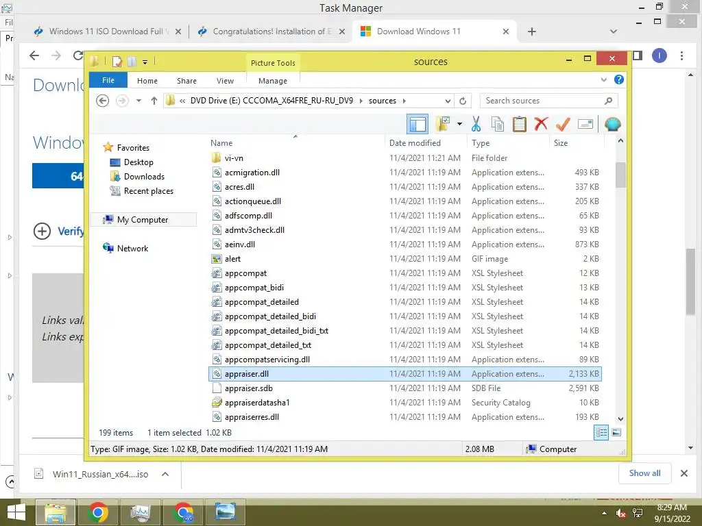Open a new Chrome tab with plus
The image size is (702, 526).
(x=532, y=32)
